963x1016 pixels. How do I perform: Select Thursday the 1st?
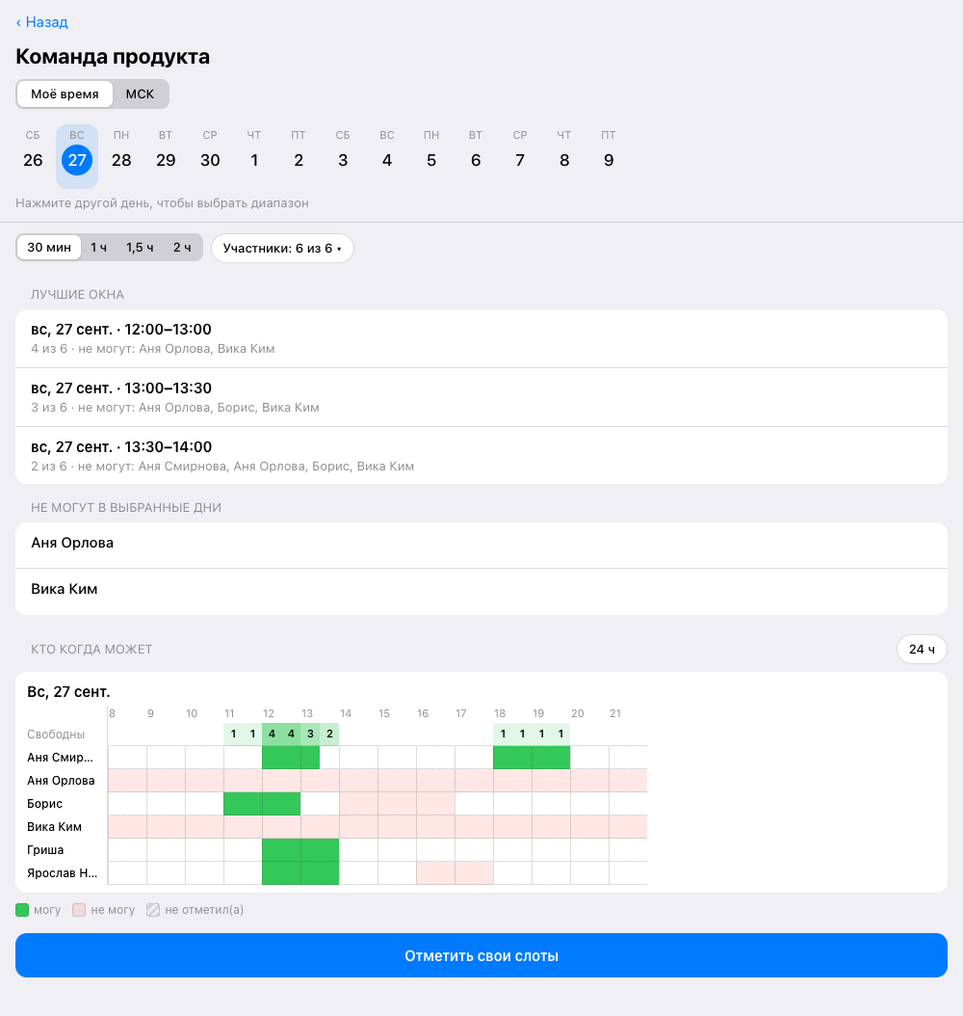click(254, 155)
